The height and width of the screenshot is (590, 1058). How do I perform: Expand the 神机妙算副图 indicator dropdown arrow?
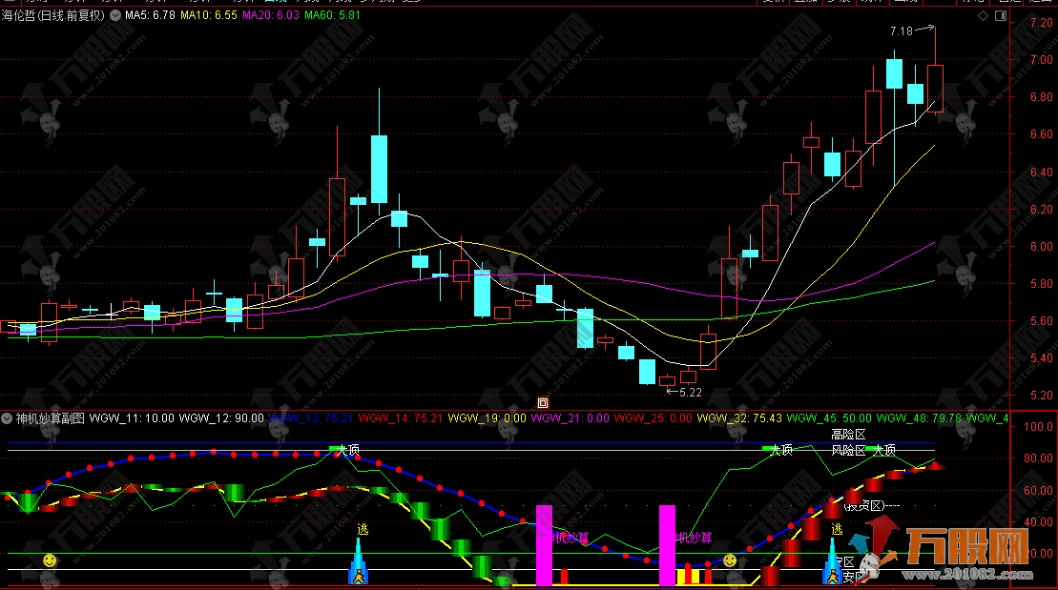(8, 417)
